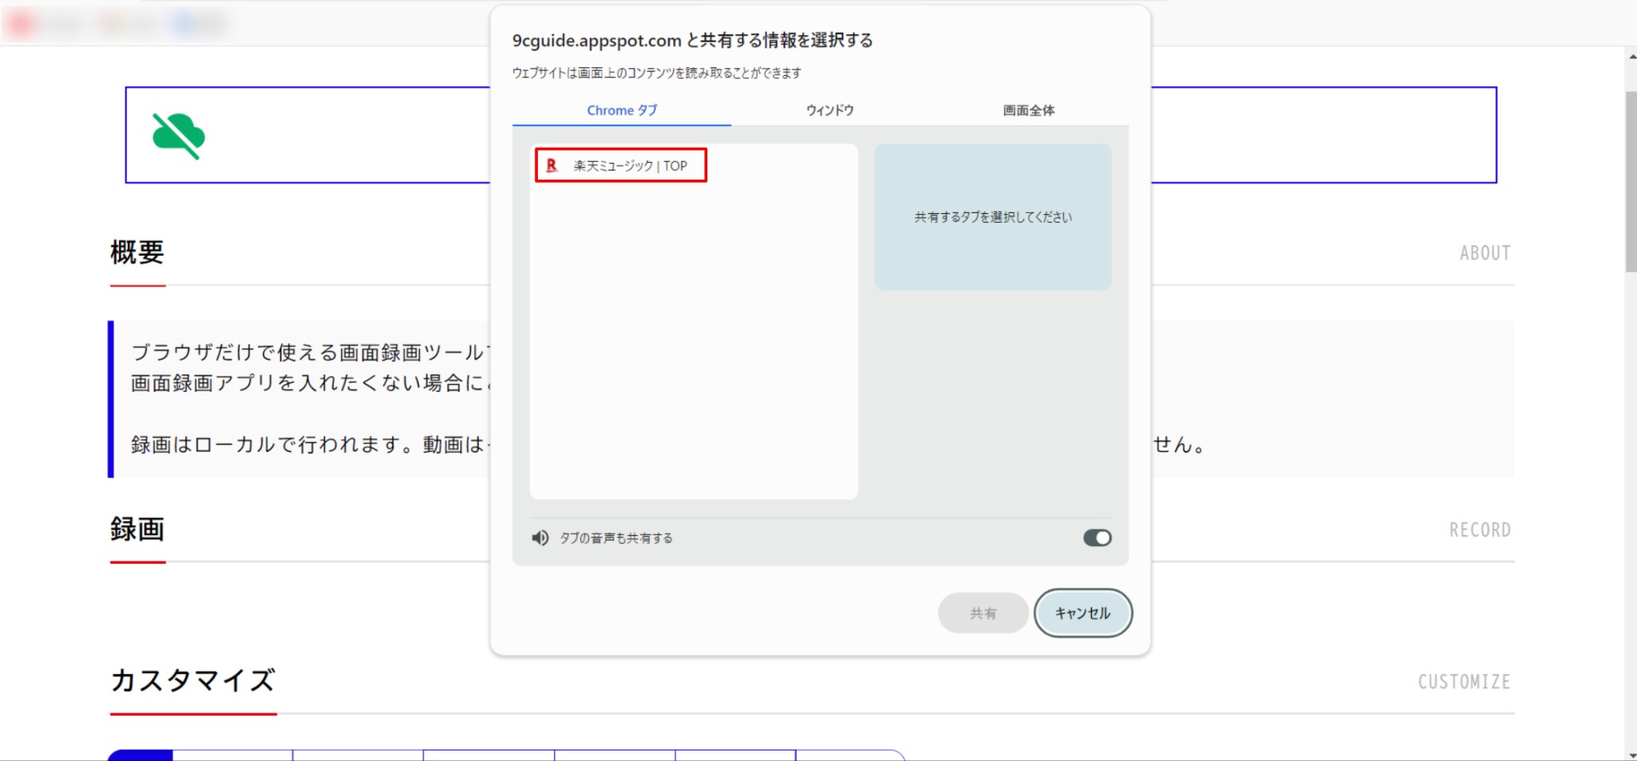
Task: Click the ウェブサイトは画面上のコンテンツ description text
Action: click(x=657, y=73)
